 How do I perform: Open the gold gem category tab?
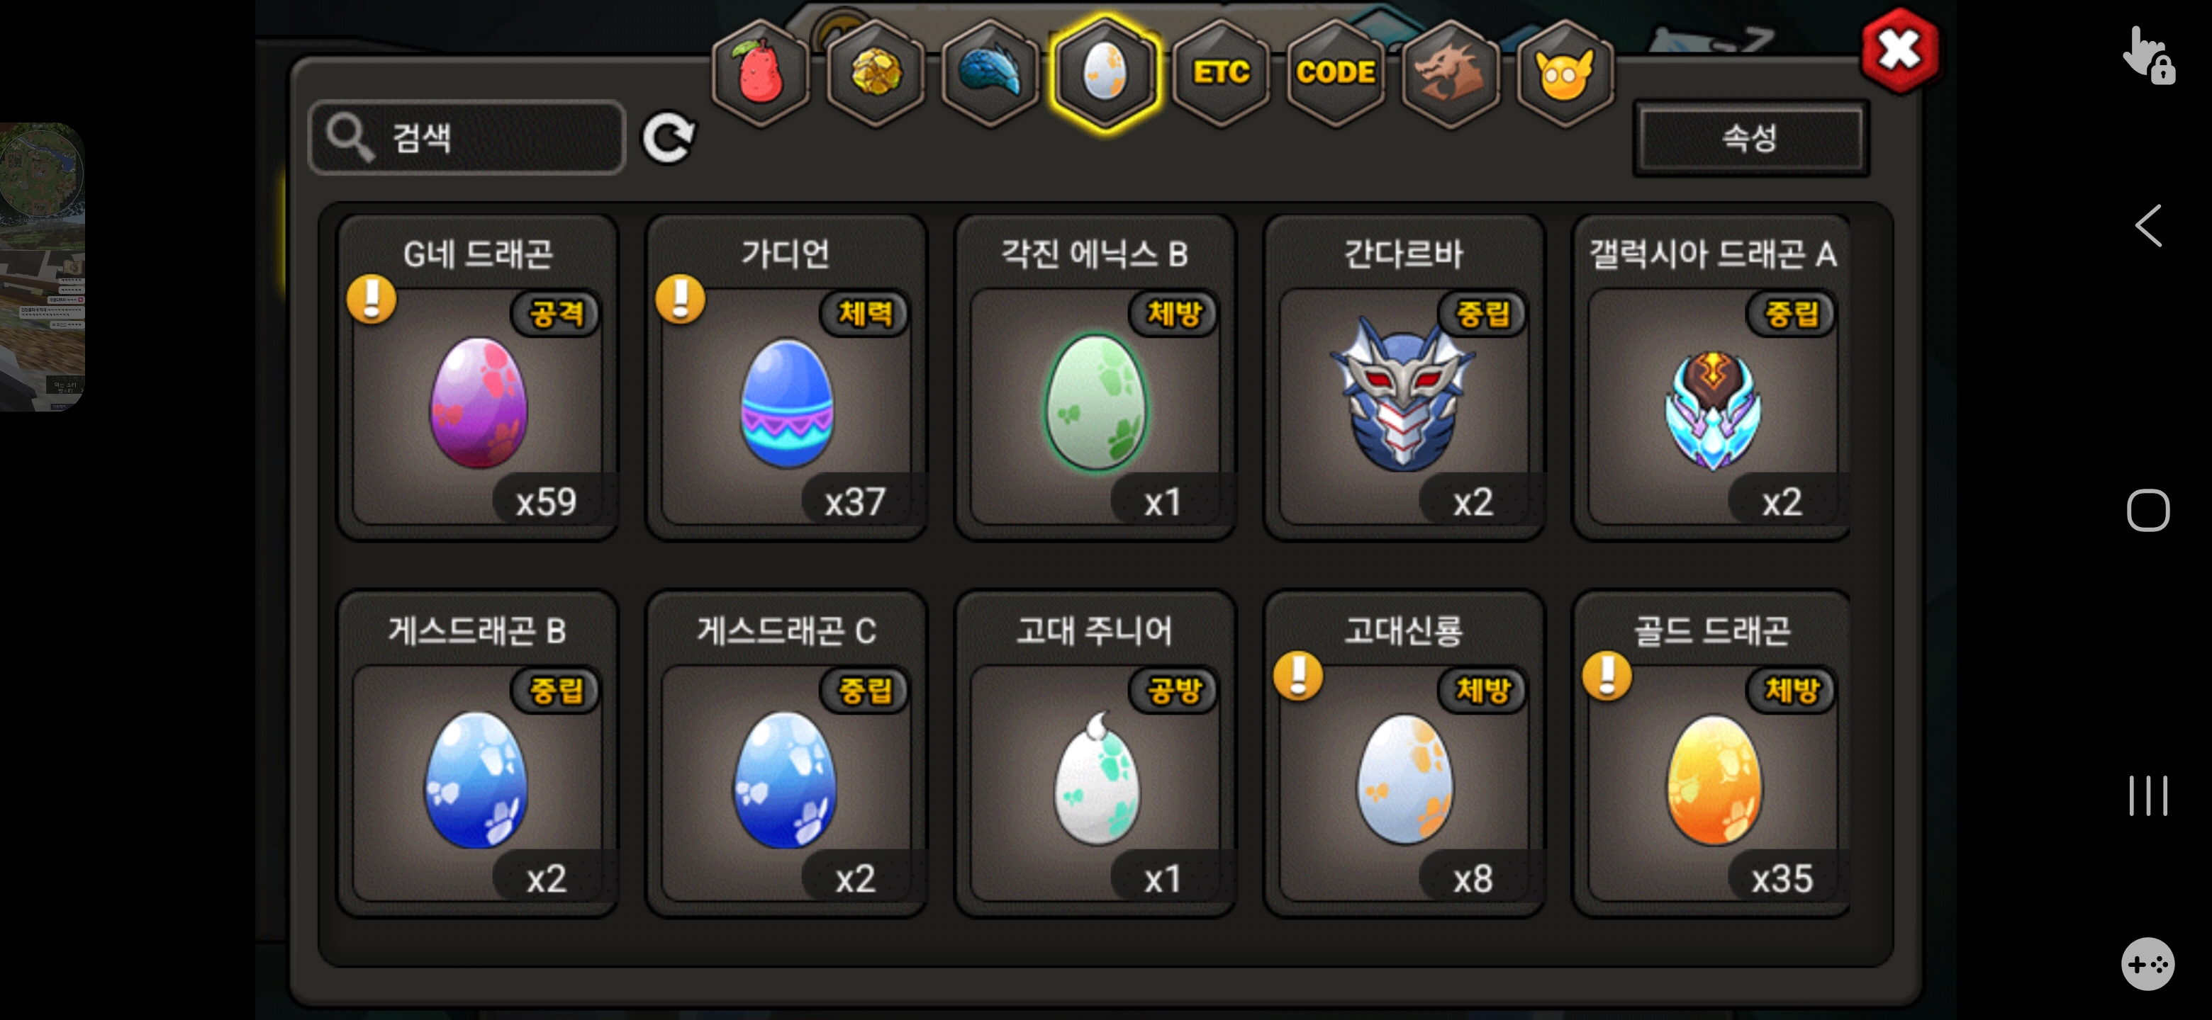874,73
